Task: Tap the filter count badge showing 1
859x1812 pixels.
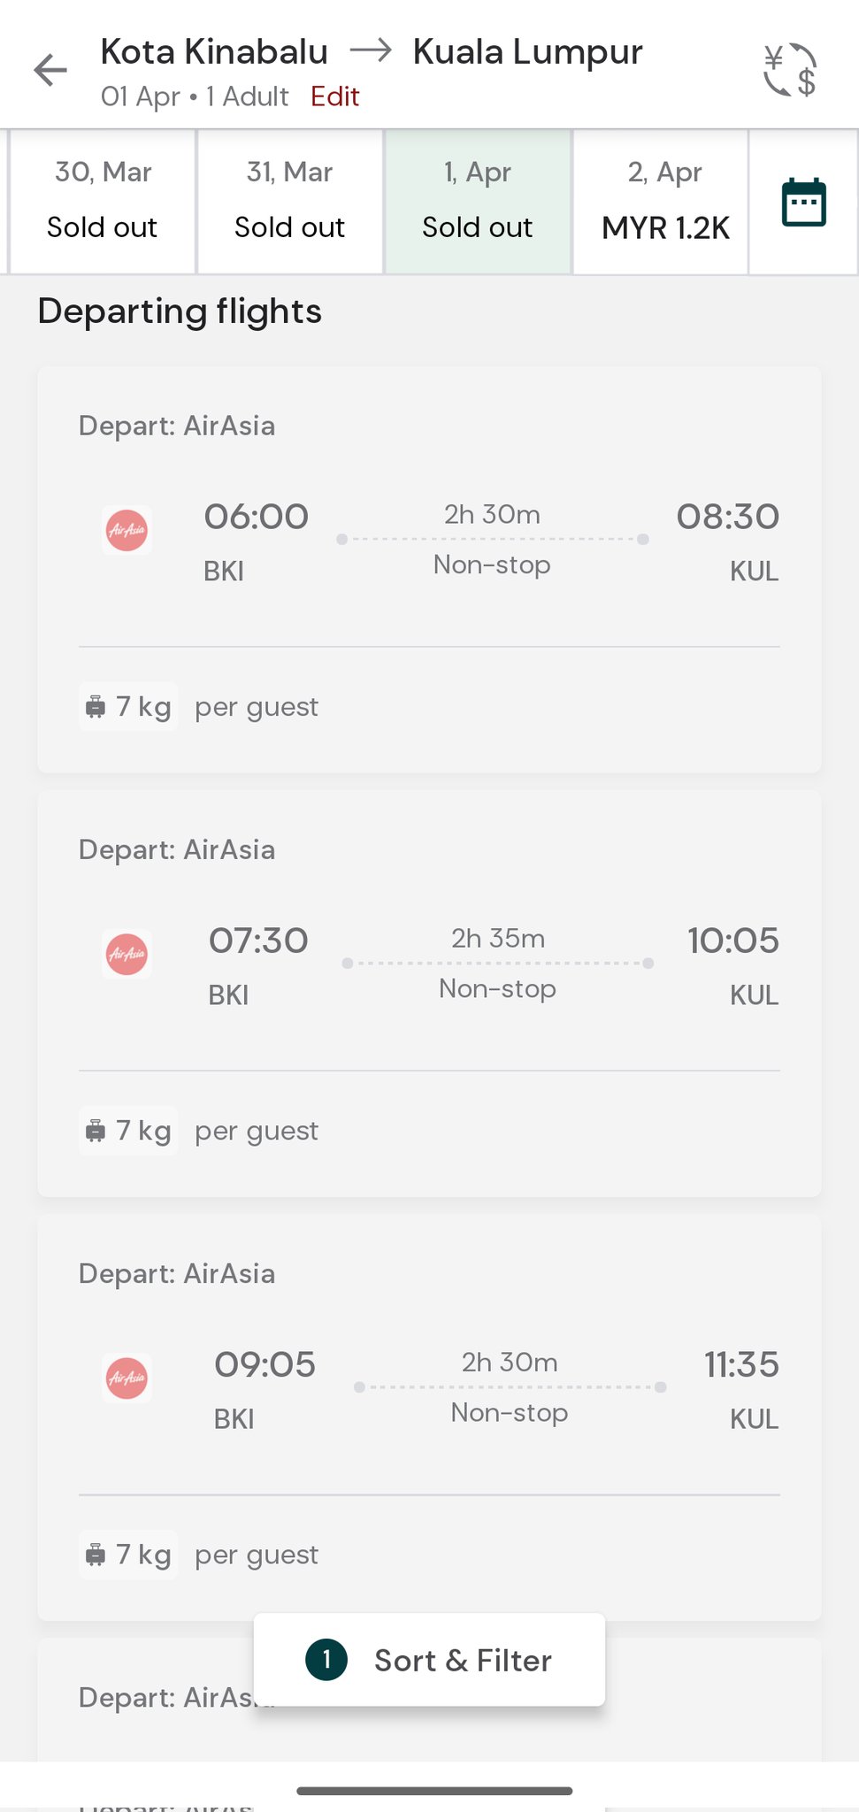Action: coord(326,1660)
